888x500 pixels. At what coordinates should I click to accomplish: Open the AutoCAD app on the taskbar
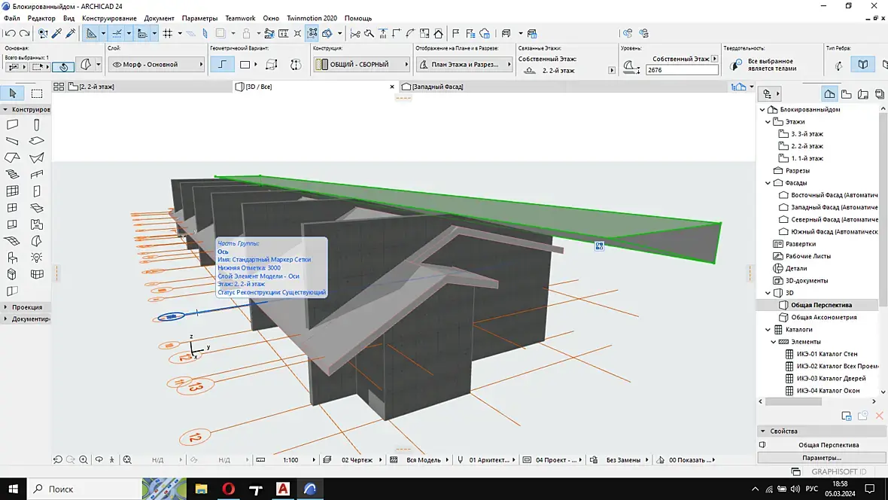283,489
